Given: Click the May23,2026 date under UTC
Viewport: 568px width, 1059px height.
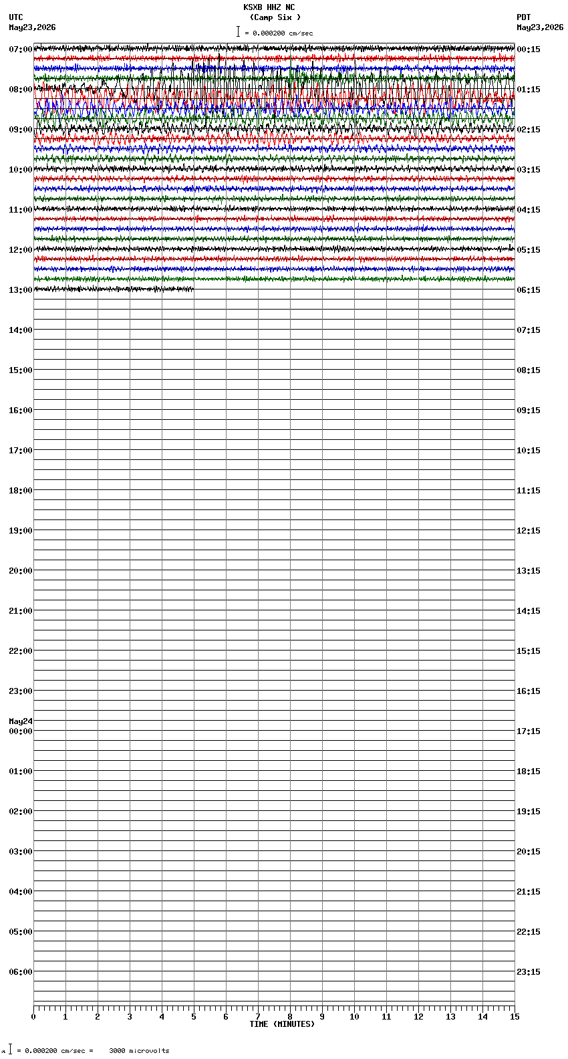Looking at the screenshot, I should tap(32, 27).
